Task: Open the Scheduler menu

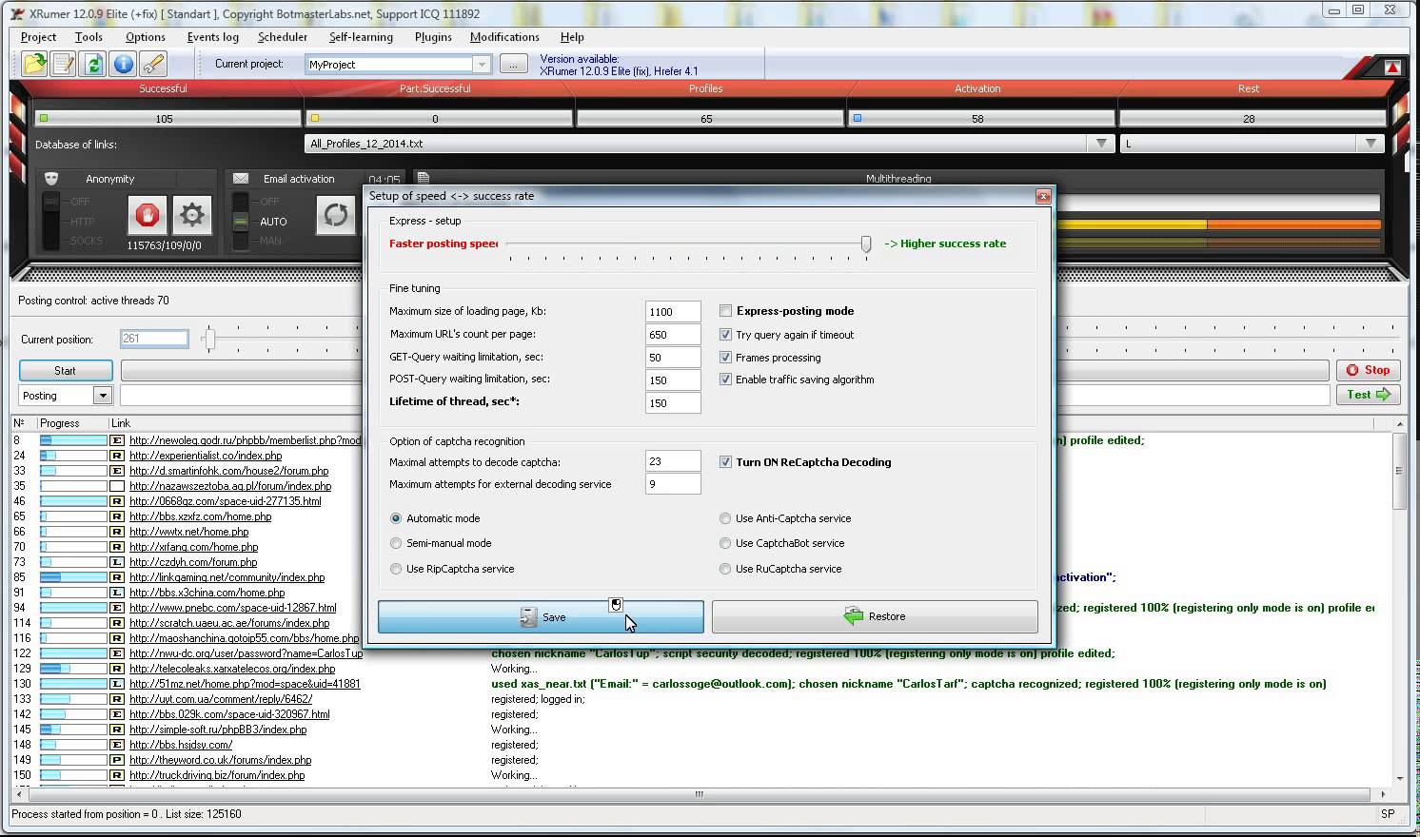Action: coord(283,37)
